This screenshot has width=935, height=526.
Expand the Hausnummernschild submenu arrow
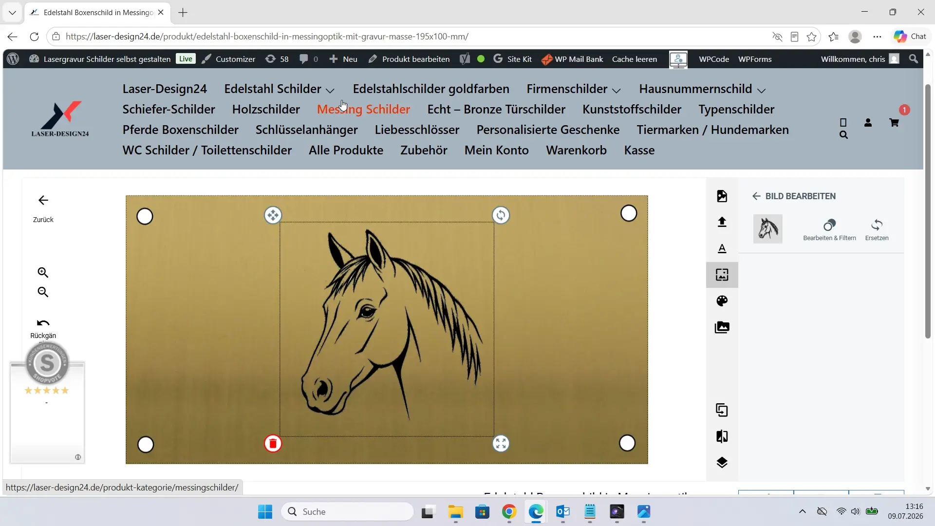[762, 91]
